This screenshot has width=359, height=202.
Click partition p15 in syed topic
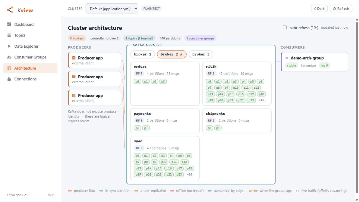pyautogui.click(x=159, y=168)
